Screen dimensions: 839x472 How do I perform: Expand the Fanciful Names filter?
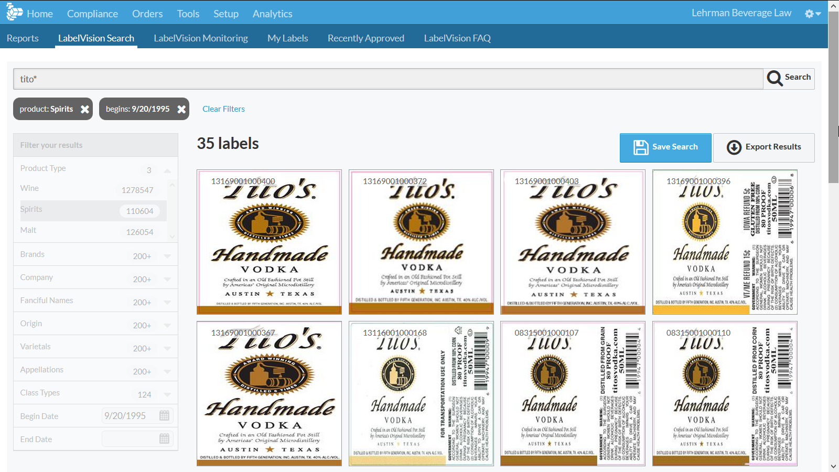(x=167, y=303)
